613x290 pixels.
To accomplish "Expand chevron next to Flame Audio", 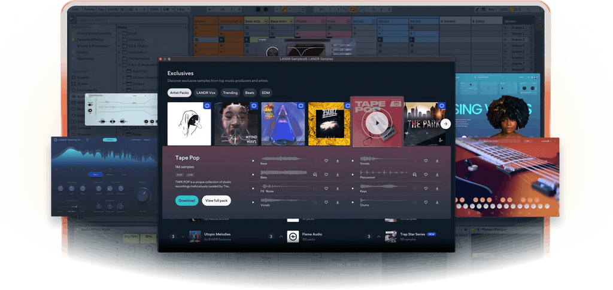I will click(281, 237).
